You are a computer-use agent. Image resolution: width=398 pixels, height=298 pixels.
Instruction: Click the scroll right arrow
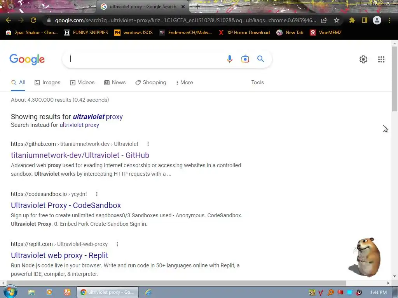[x=388, y=283]
